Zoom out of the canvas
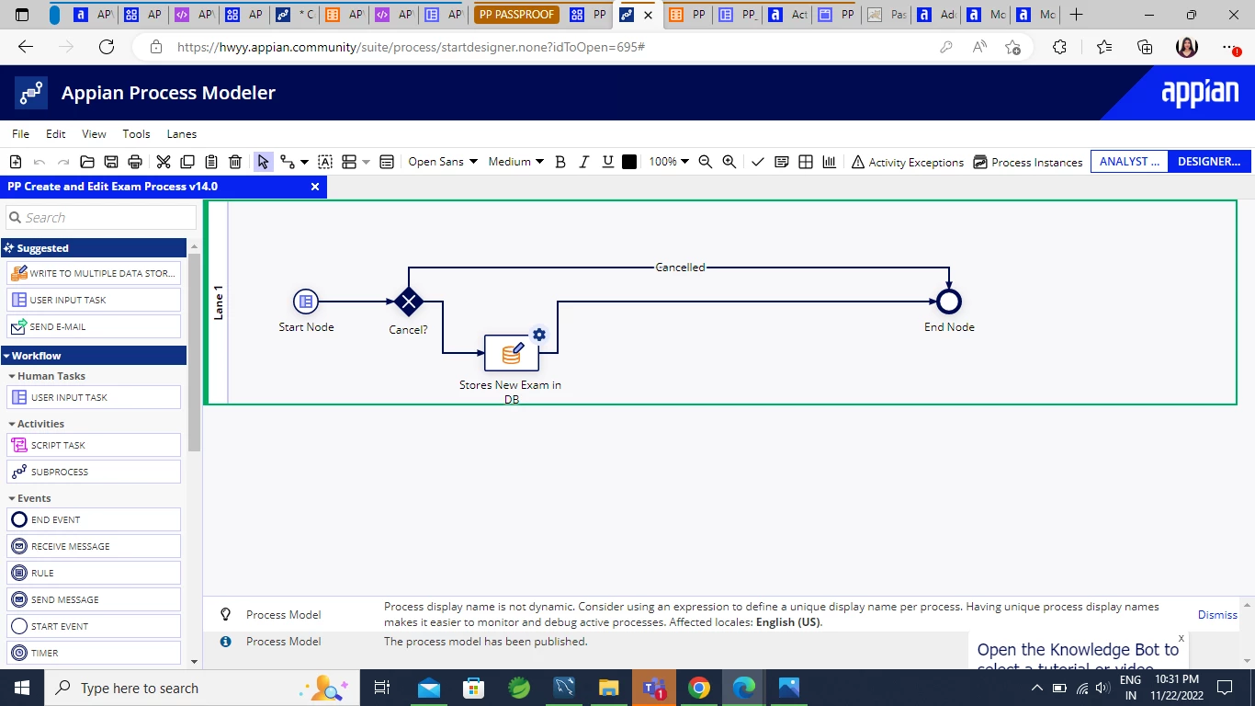 [706, 162]
